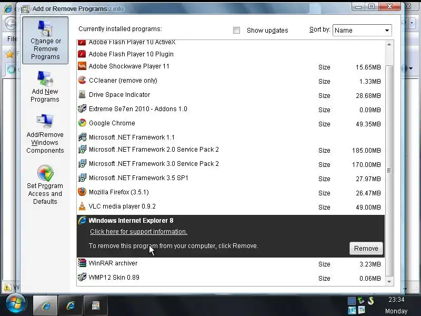Select the Google Chrome entry
This screenshot has width=421, height=316.
[x=230, y=123]
